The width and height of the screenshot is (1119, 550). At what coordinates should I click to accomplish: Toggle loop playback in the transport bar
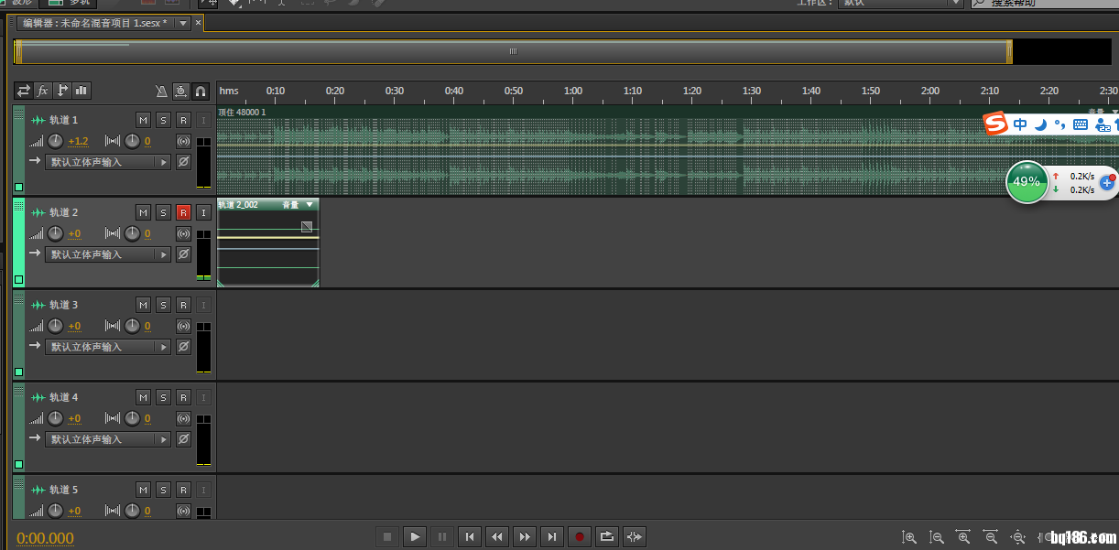point(606,537)
